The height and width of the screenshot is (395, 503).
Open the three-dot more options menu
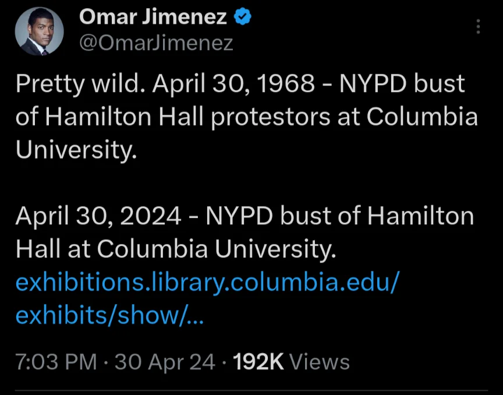coord(478,27)
